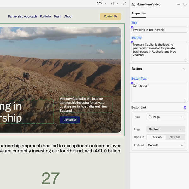The width and height of the screenshot is (189, 189).
Task: Select This tab for Open in
Action: tap(156, 137)
